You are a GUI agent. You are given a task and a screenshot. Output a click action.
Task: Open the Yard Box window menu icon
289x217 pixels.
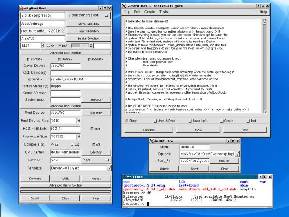tap(124, 6)
